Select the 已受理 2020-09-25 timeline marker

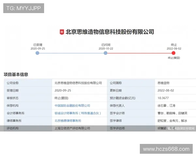(37, 53)
